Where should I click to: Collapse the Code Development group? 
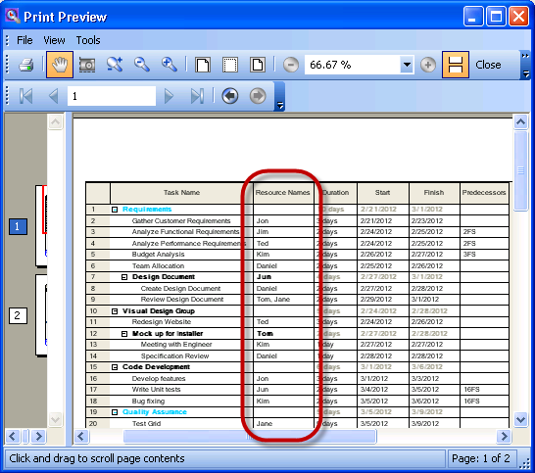(x=115, y=367)
